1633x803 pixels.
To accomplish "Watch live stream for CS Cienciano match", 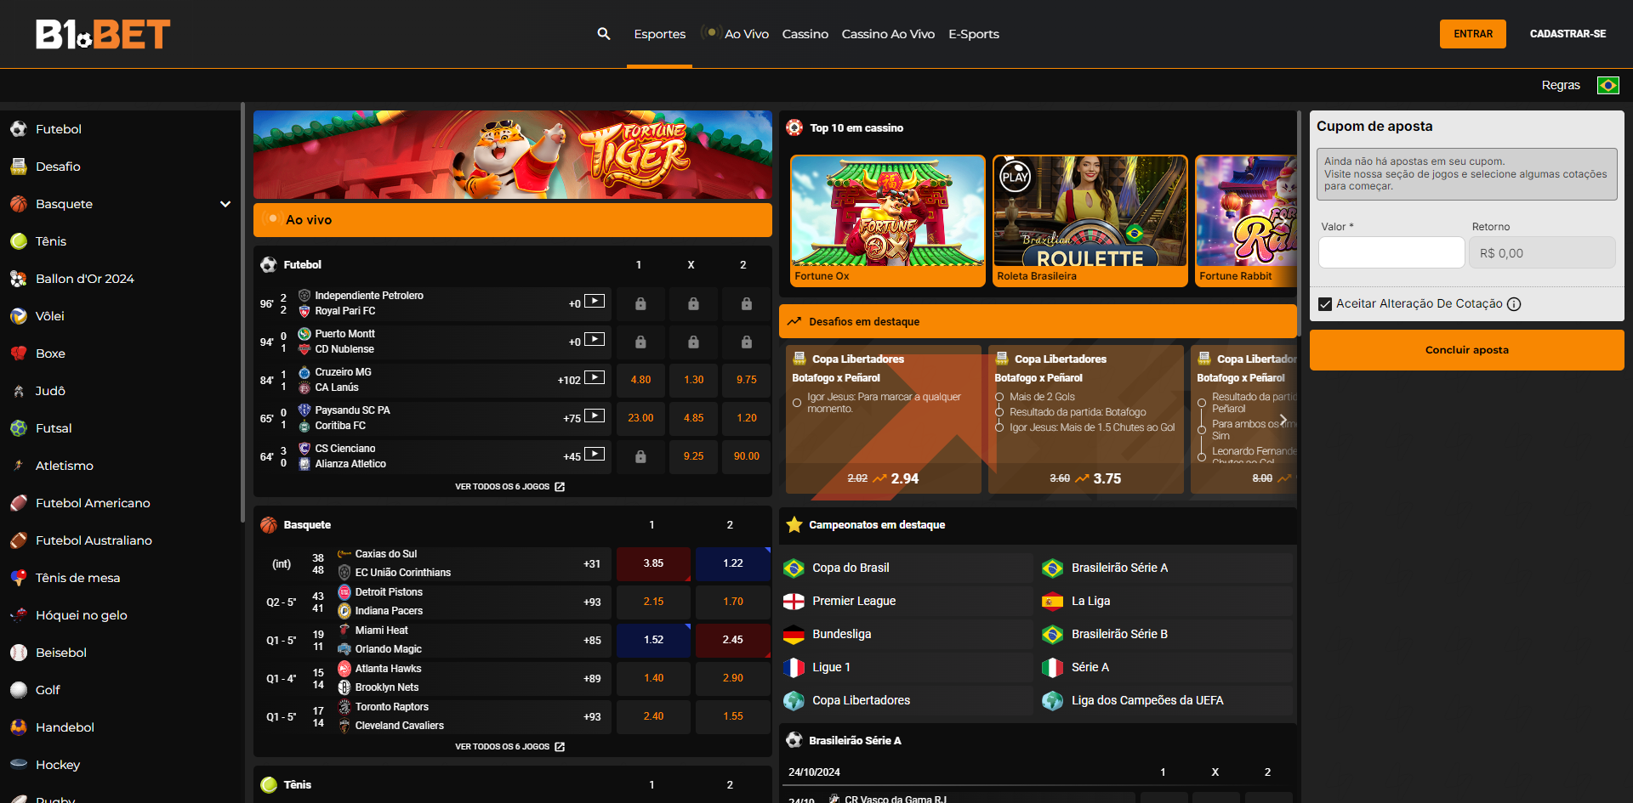I will (x=595, y=454).
